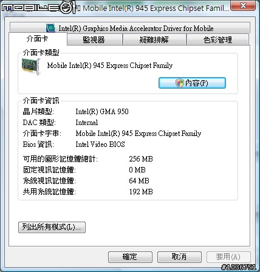This screenshot has width=260, height=272.
Task: Click the Intel(R) GMA 950 chip type text
Action: [x=102, y=112]
